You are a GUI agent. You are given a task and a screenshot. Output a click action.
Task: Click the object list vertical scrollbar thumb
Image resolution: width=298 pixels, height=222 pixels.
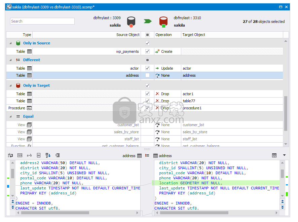(x=286, y=113)
